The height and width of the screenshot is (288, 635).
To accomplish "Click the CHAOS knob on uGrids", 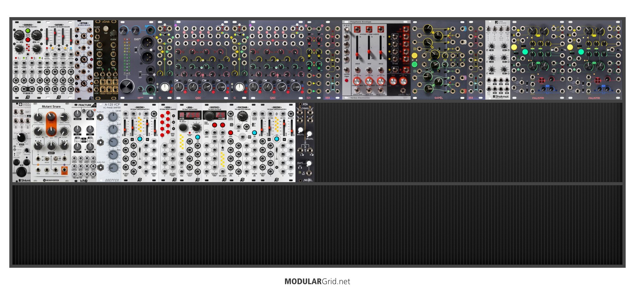I will [x=99, y=45].
